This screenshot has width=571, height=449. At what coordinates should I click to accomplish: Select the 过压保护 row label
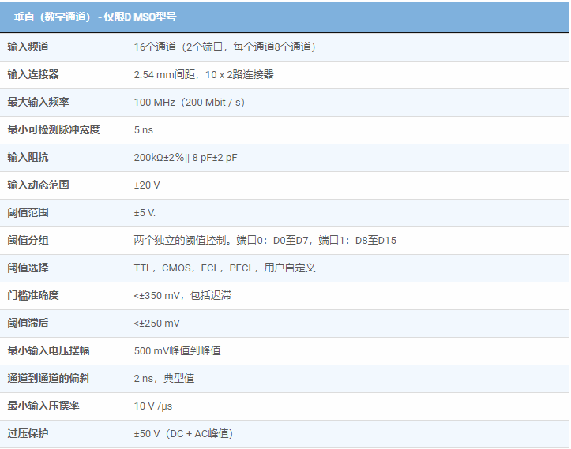click(x=28, y=433)
